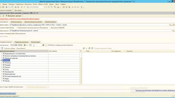Switch to the Параметры выгрузки tab

tap(21, 42)
